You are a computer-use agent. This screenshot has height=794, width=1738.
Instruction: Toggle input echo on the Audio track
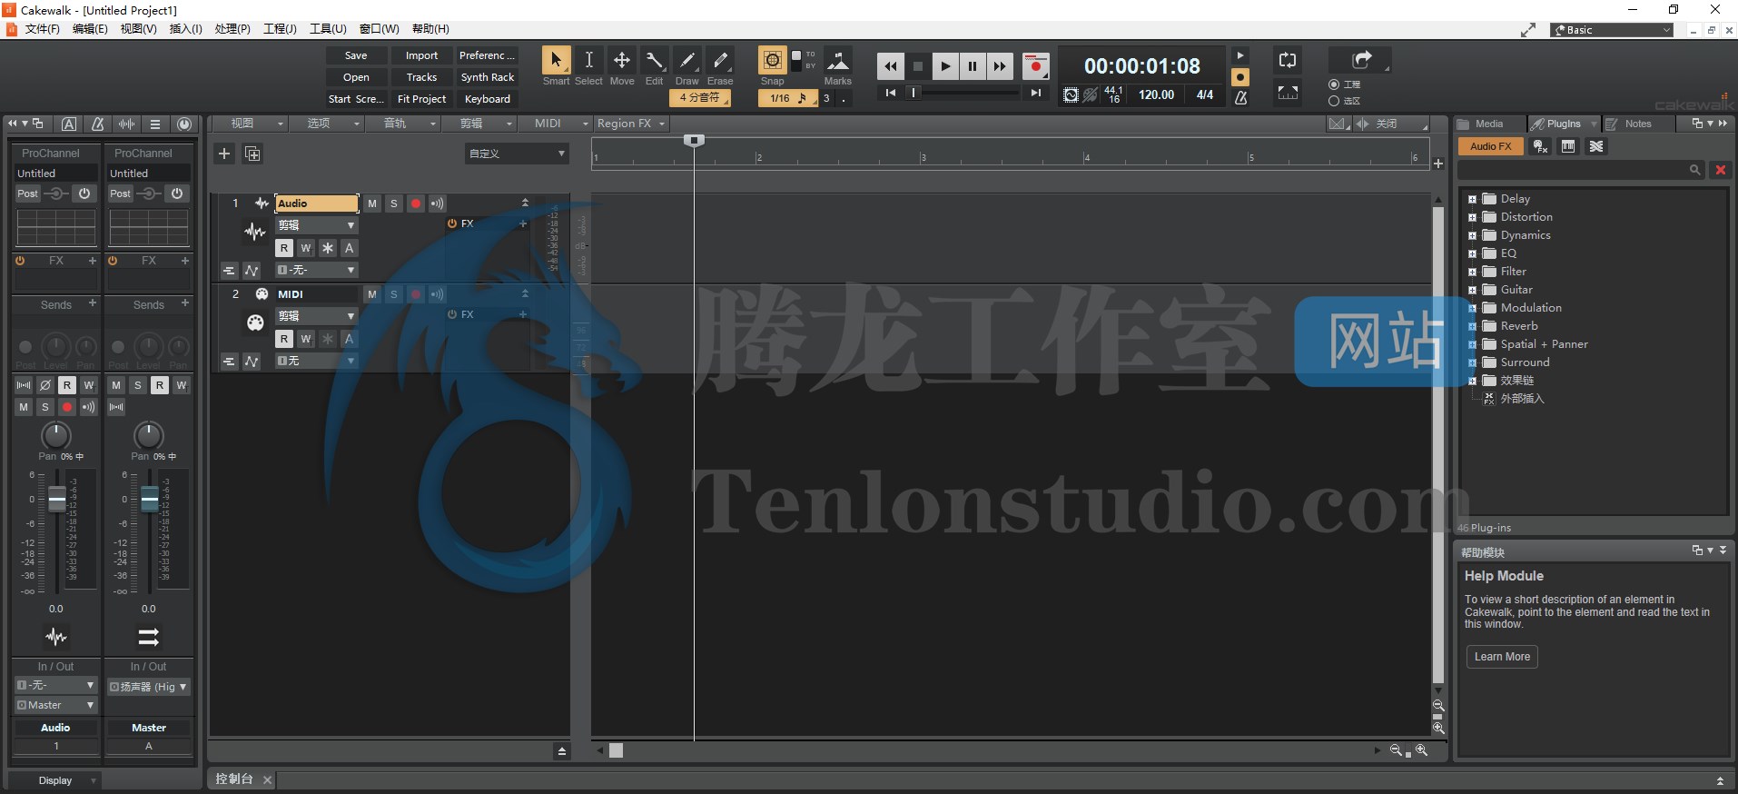click(438, 203)
